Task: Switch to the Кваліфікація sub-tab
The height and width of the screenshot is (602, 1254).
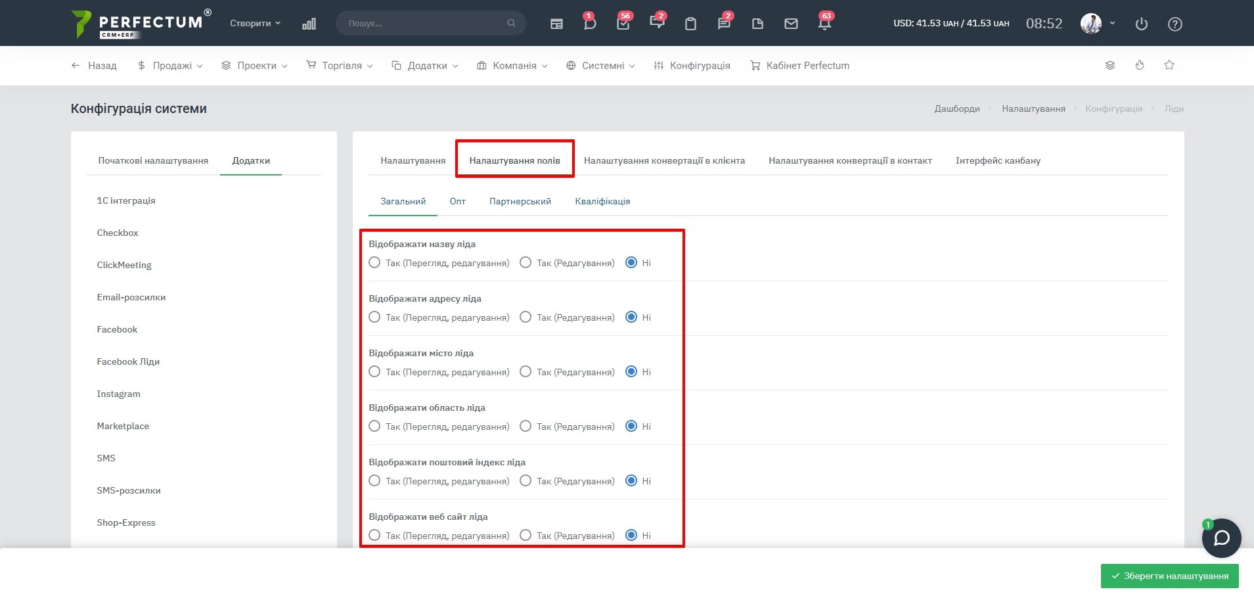Action: click(602, 201)
